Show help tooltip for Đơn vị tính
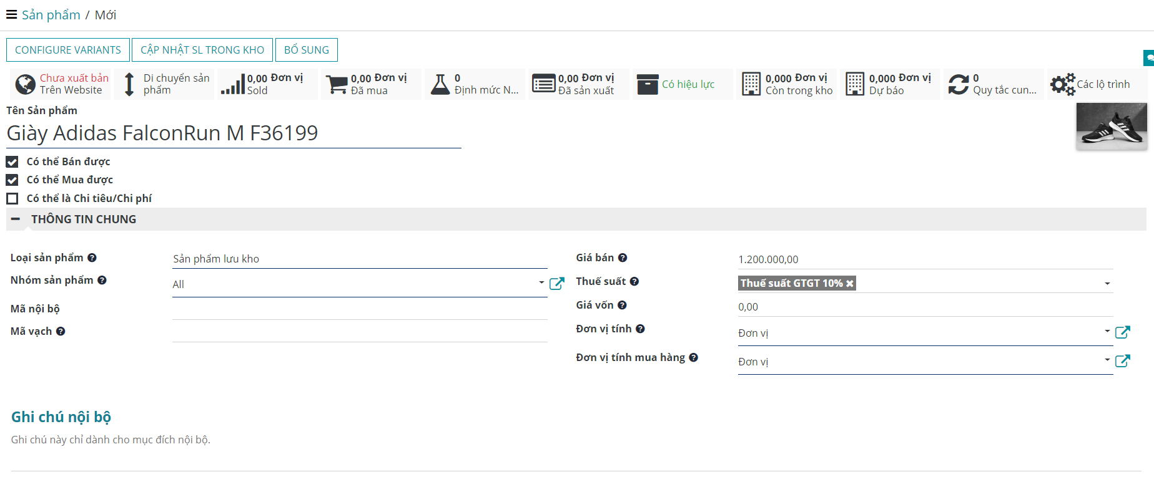The height and width of the screenshot is (477, 1154). (x=640, y=329)
